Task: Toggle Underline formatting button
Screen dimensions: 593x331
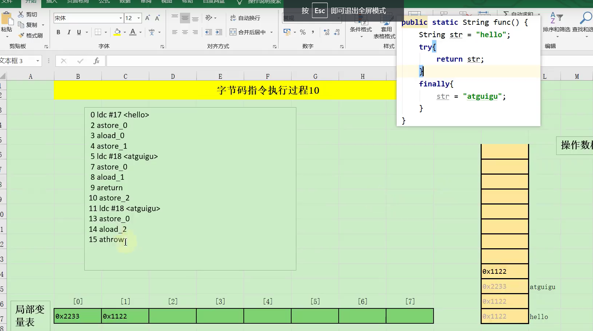Action: pos(79,32)
